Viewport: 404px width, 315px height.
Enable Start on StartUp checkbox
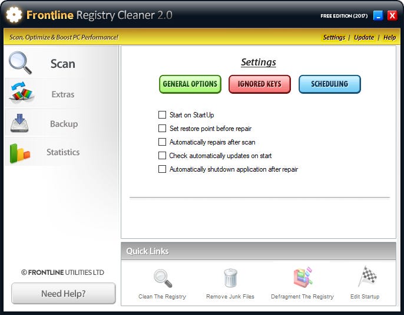[x=162, y=115]
